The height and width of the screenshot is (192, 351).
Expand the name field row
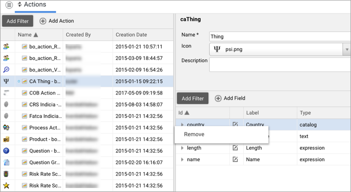[182, 159]
